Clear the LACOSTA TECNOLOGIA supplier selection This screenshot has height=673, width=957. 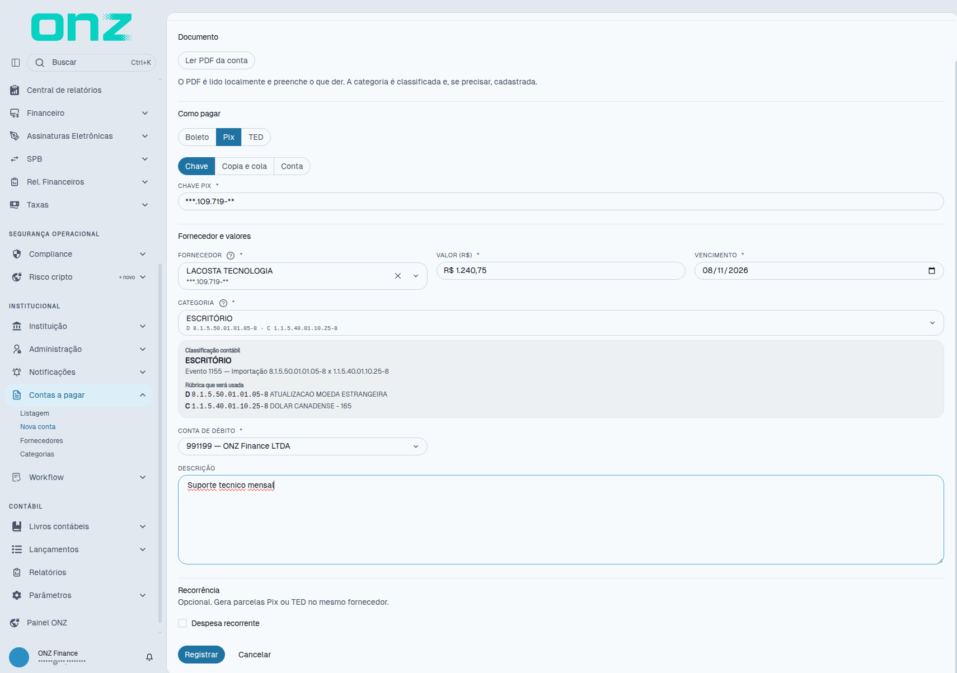(398, 276)
